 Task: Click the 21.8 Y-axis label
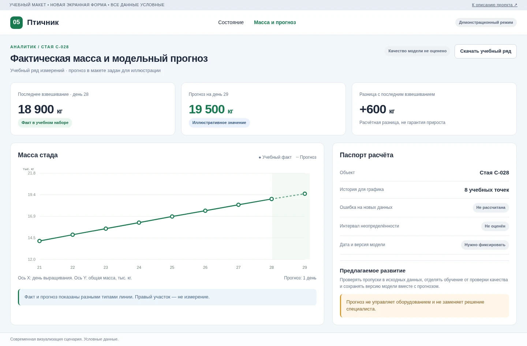(32, 173)
